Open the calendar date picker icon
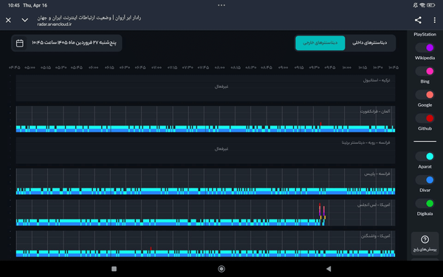This screenshot has height=277, width=443. coord(20,44)
